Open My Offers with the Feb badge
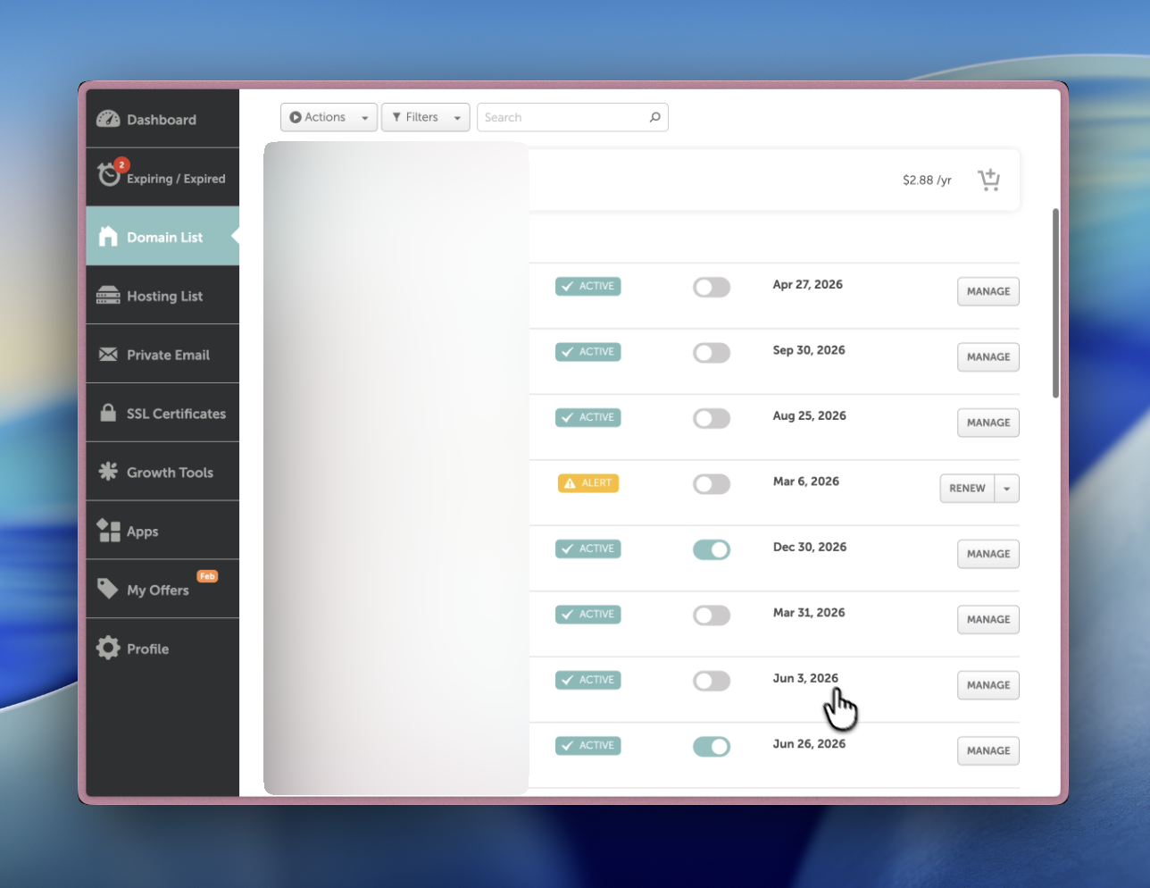This screenshot has width=1150, height=888. click(x=107, y=588)
